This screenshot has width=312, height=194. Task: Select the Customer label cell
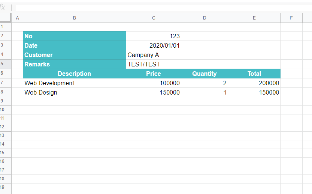[x=75, y=55]
